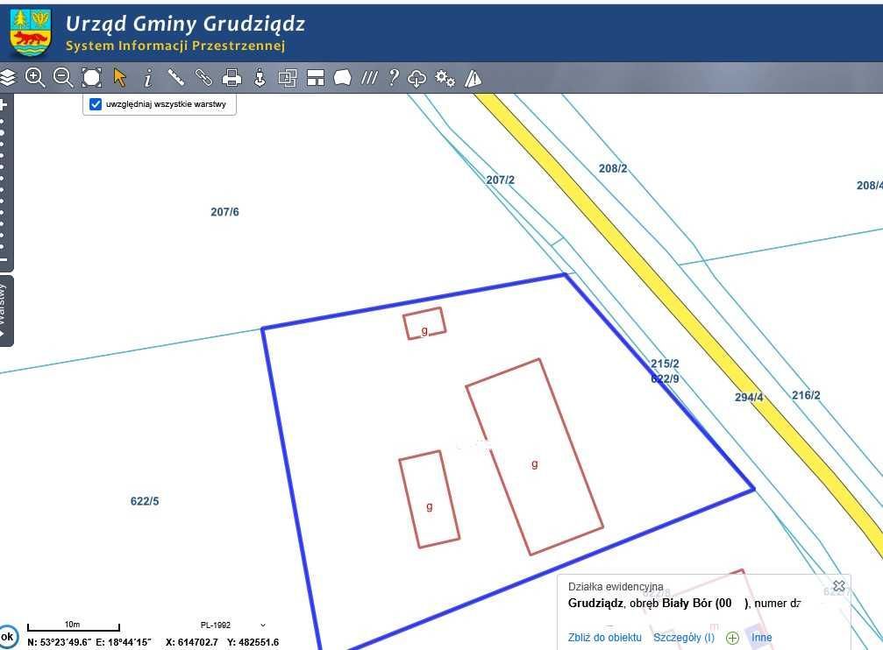Click parcel label 216/2
This screenshot has height=650, width=883.
(x=806, y=395)
